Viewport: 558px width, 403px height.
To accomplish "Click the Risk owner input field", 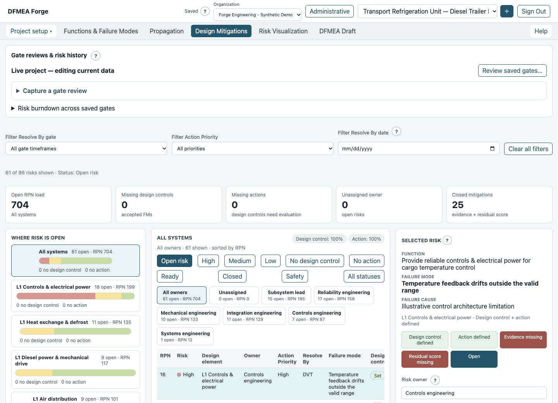I will coord(474,393).
